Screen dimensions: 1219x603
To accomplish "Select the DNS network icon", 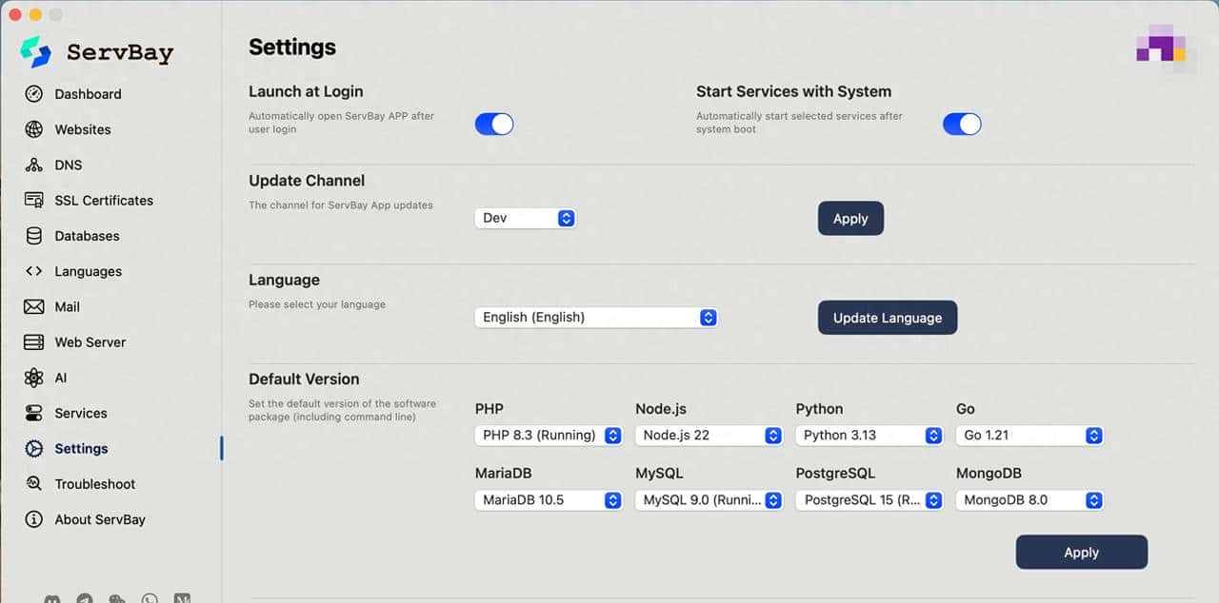I will pyautogui.click(x=34, y=165).
